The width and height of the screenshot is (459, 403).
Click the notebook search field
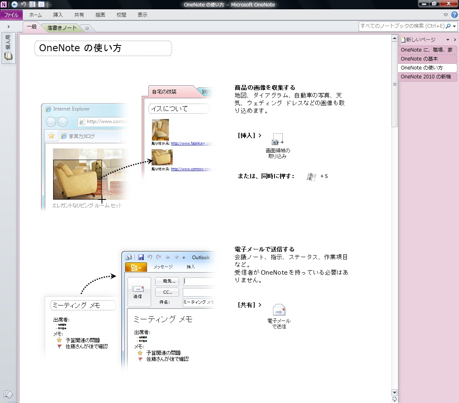(x=402, y=26)
